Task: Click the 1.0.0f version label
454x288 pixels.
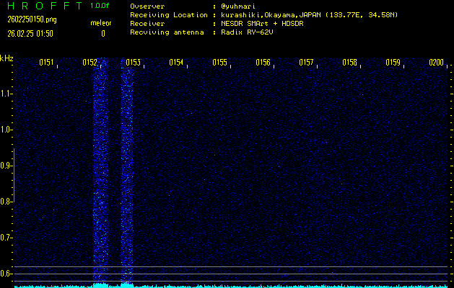Action: pyautogui.click(x=100, y=6)
